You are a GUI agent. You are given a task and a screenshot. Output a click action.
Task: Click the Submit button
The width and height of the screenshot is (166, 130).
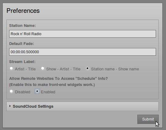click(x=148, y=119)
